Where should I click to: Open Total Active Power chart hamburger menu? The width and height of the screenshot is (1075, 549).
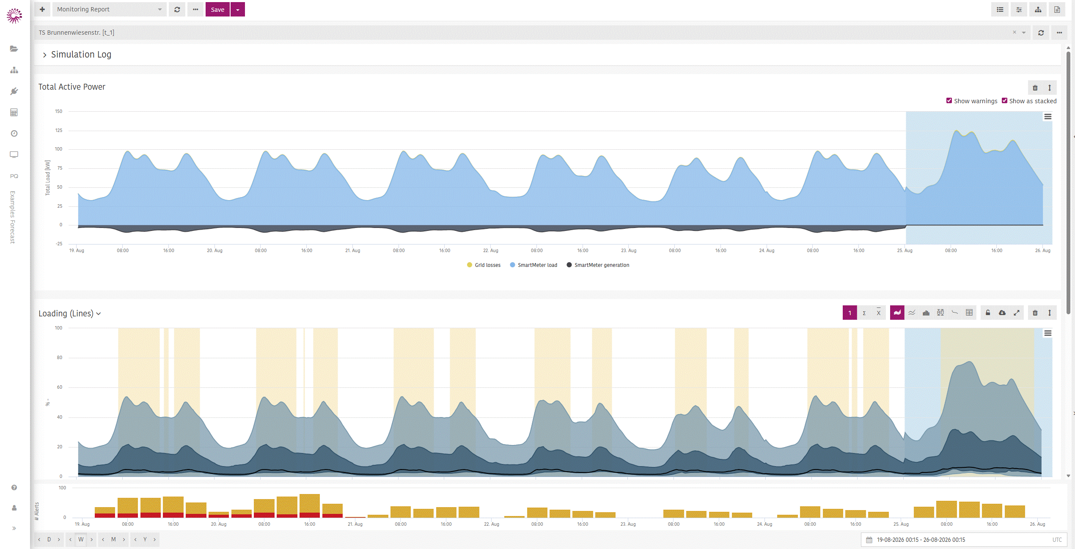coord(1048,117)
